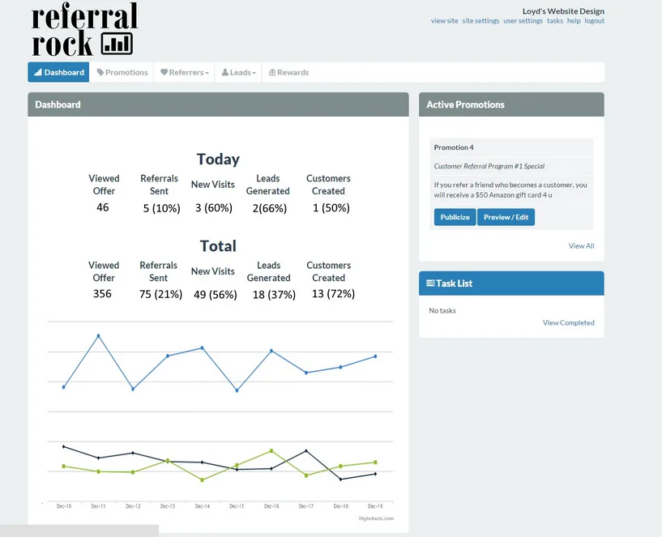Click Today's Viewed Offer value 46
Screen dimensions: 662x537
tap(103, 207)
